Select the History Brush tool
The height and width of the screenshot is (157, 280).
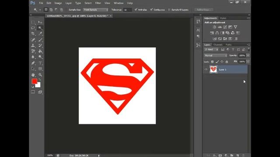[40, 45]
